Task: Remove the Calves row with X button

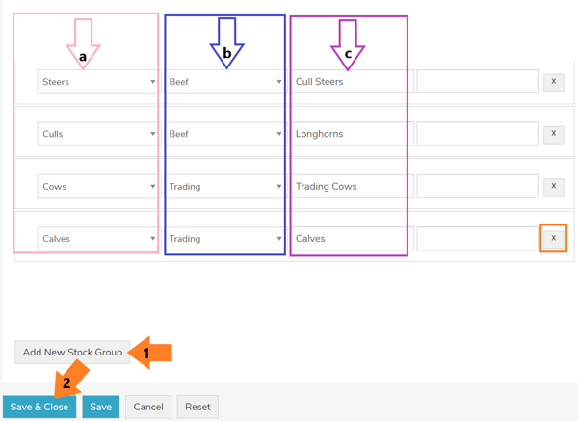Action: click(x=553, y=238)
